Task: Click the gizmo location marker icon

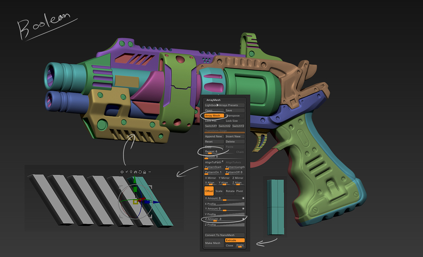Action: (131, 172)
